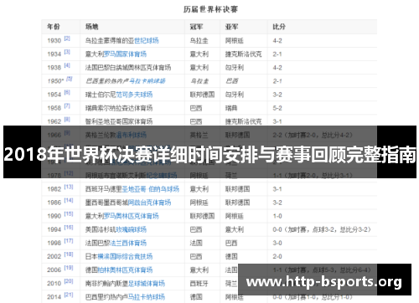Follow footnote [8] next to 1962
The width and height of the screenshot is (419, 303).
click(67, 120)
